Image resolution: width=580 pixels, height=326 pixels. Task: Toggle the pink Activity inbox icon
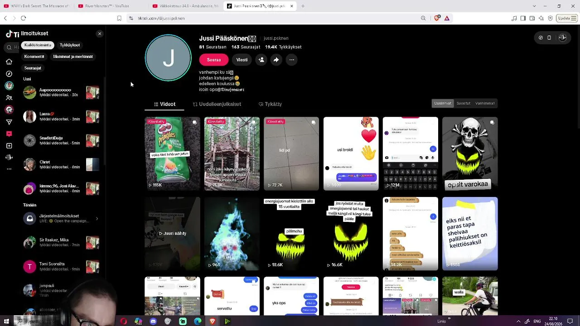[9, 134]
